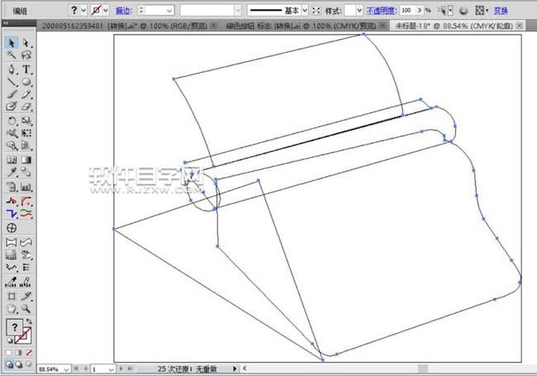Viewport: 537px width, 376px height.
Task: Open the 样式 graphic style dropdown
Action: tap(359, 11)
